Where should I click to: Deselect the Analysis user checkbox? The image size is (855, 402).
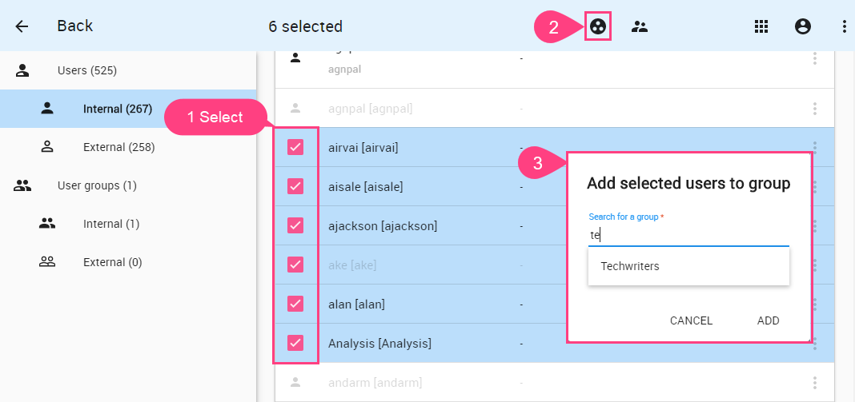coord(295,343)
